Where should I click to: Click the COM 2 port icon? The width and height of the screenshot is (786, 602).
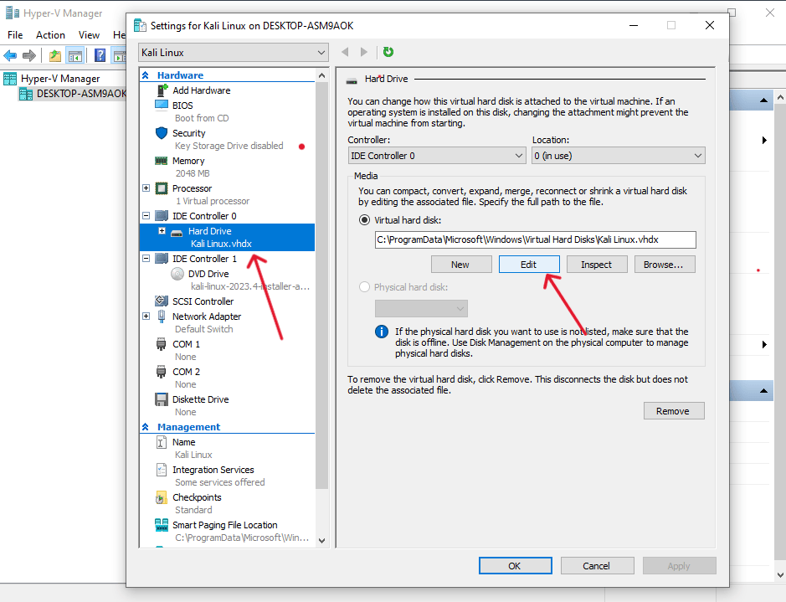coord(161,372)
